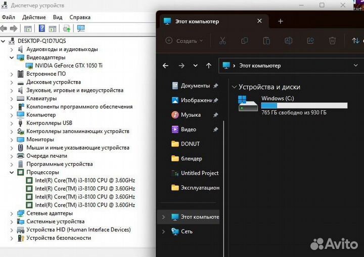The width and height of the screenshot is (364, 257).
Task: Close the Этот компьютер Explorer tab
Action: [x=259, y=21]
